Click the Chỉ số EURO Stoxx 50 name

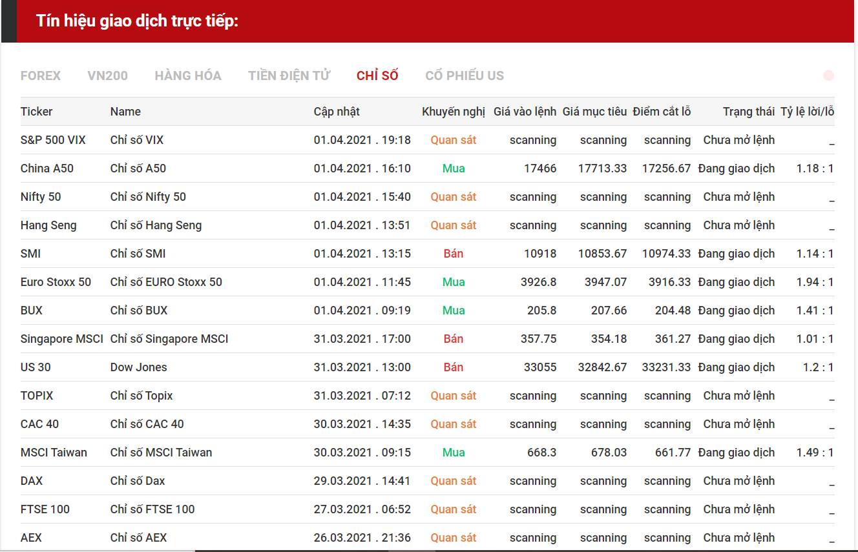click(166, 282)
